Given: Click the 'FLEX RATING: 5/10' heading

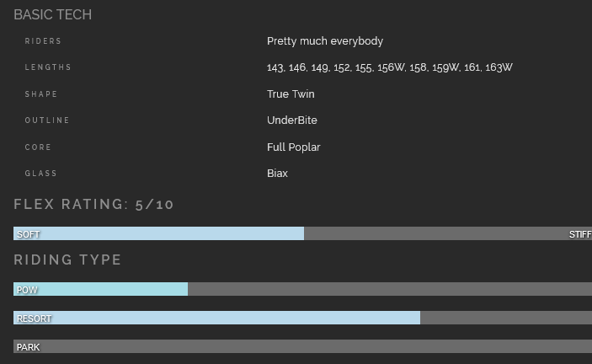Looking at the screenshot, I should point(94,205).
